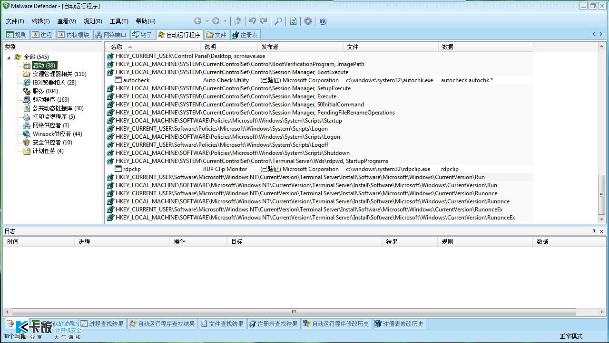The width and height of the screenshot is (609, 343).
Task: Select 全部 (545) in category tree
Action: [x=36, y=57]
